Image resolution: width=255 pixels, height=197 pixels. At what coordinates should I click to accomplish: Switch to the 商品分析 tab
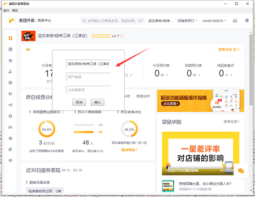point(143,96)
